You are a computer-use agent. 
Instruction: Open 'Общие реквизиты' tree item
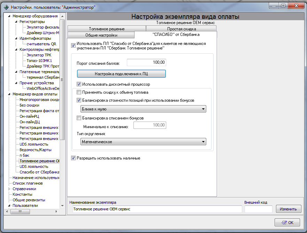click(x=29, y=200)
